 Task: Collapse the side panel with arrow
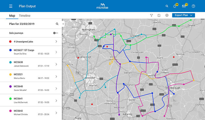click(x=63, y=24)
